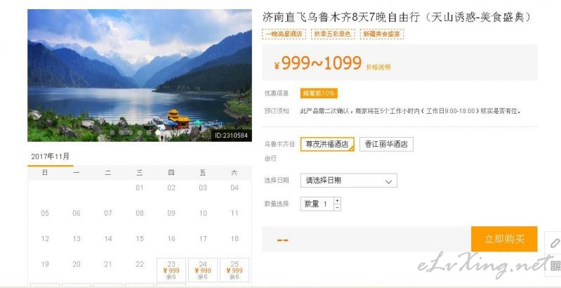
Task: Click the 立即购买 buy now button
Action: click(504, 239)
